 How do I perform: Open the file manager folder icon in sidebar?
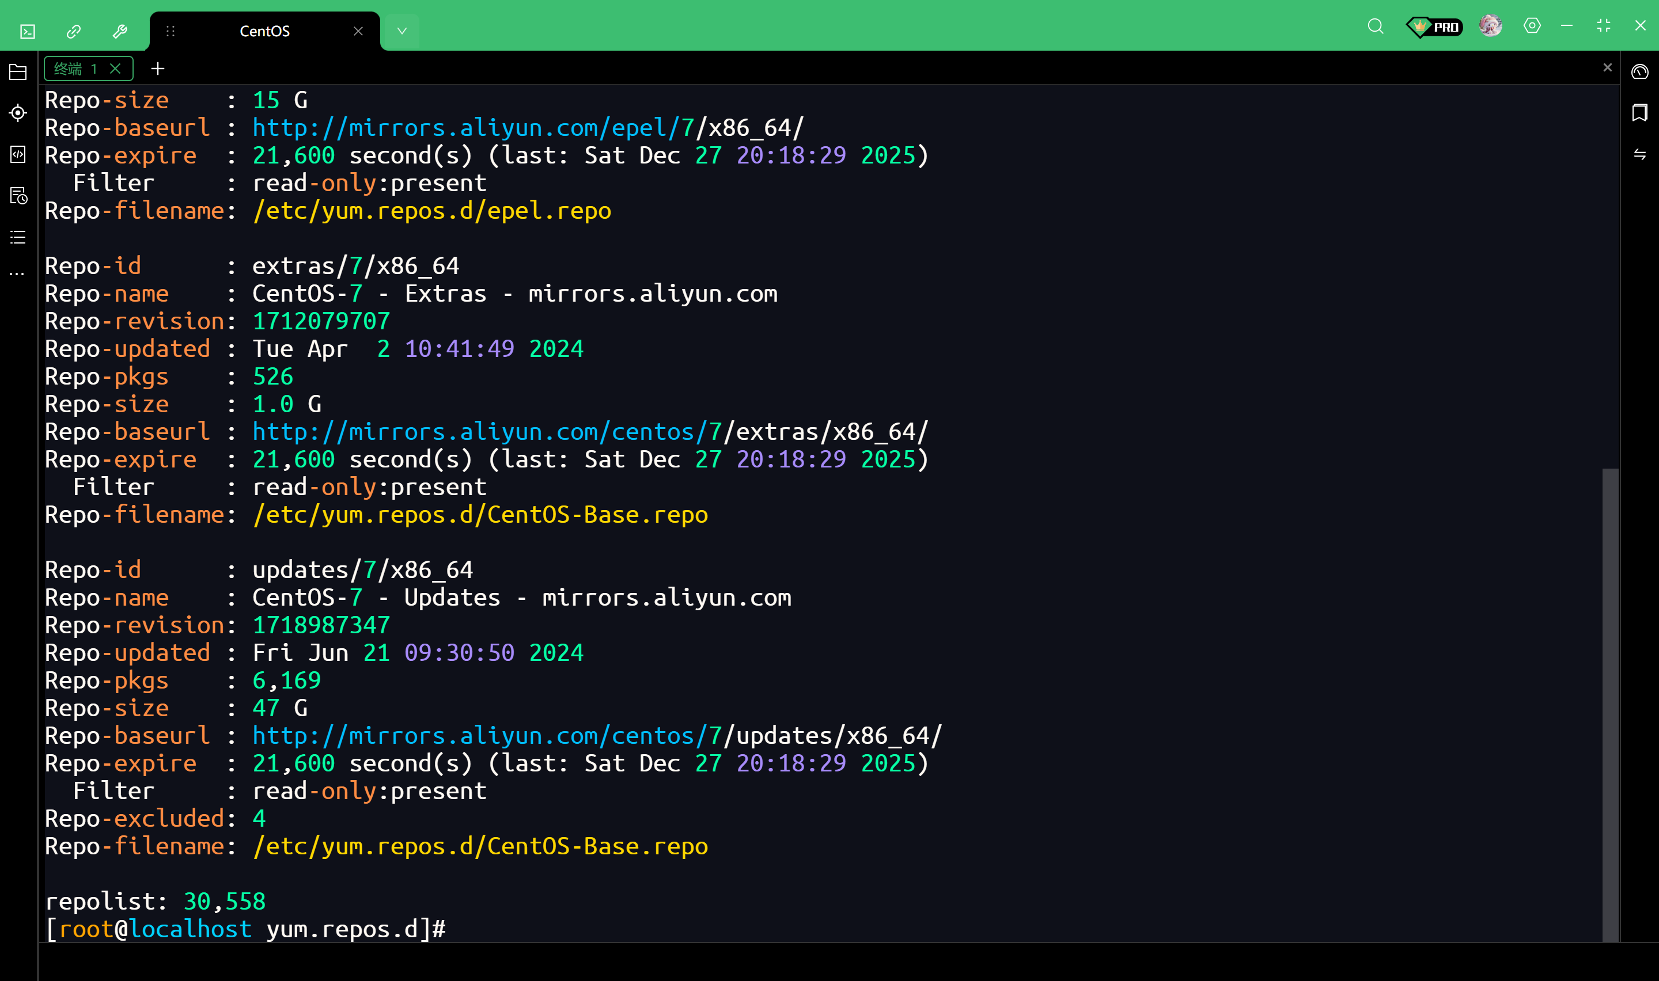(18, 72)
